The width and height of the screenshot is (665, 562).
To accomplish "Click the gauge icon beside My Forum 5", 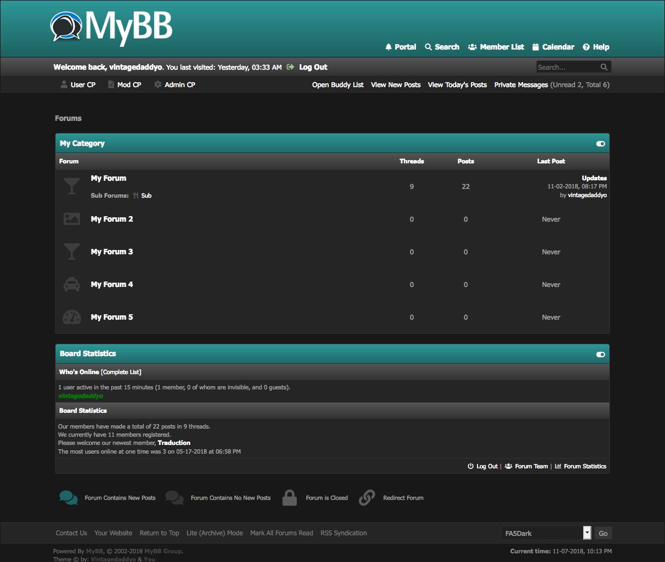I will point(71,317).
